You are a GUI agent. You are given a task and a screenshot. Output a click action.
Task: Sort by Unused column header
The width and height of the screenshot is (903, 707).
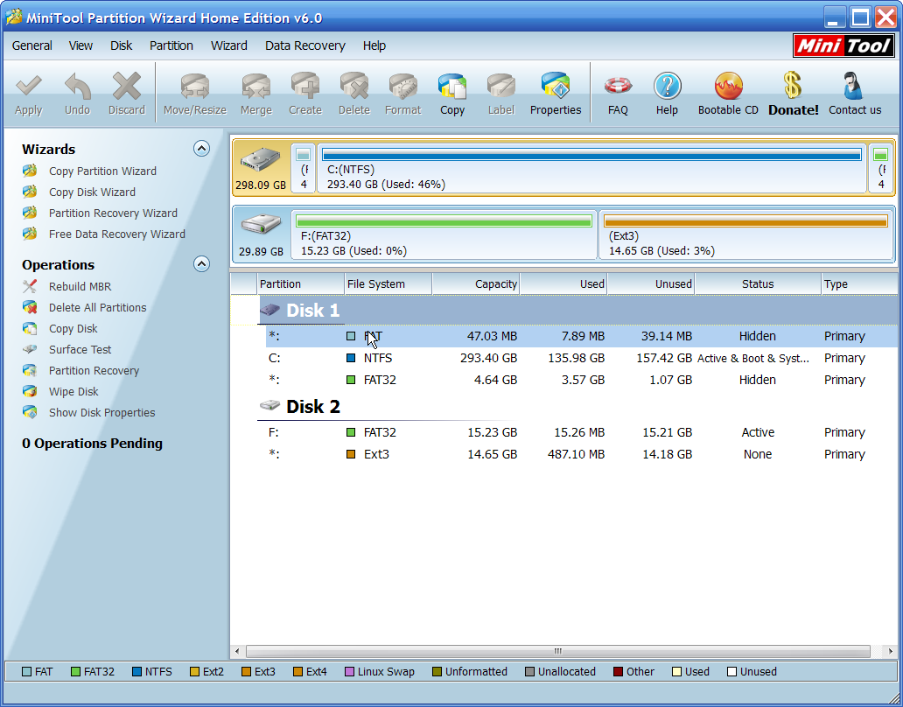tap(651, 283)
